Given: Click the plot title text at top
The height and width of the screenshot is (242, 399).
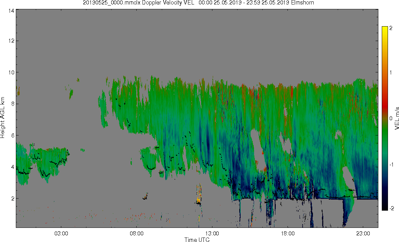Looking at the screenshot, I should (198, 3).
